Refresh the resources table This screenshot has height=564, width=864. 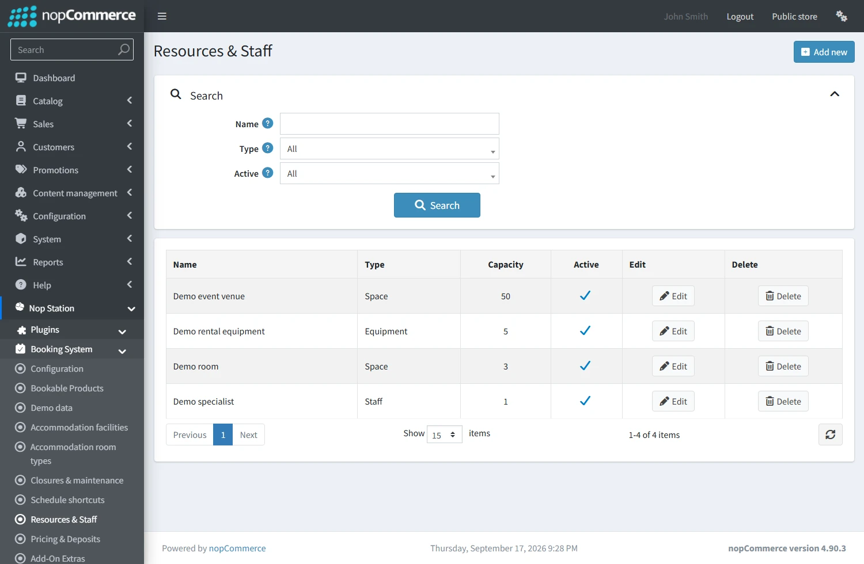click(x=830, y=435)
